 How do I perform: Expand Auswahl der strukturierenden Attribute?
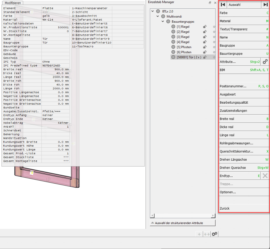pos(182,223)
